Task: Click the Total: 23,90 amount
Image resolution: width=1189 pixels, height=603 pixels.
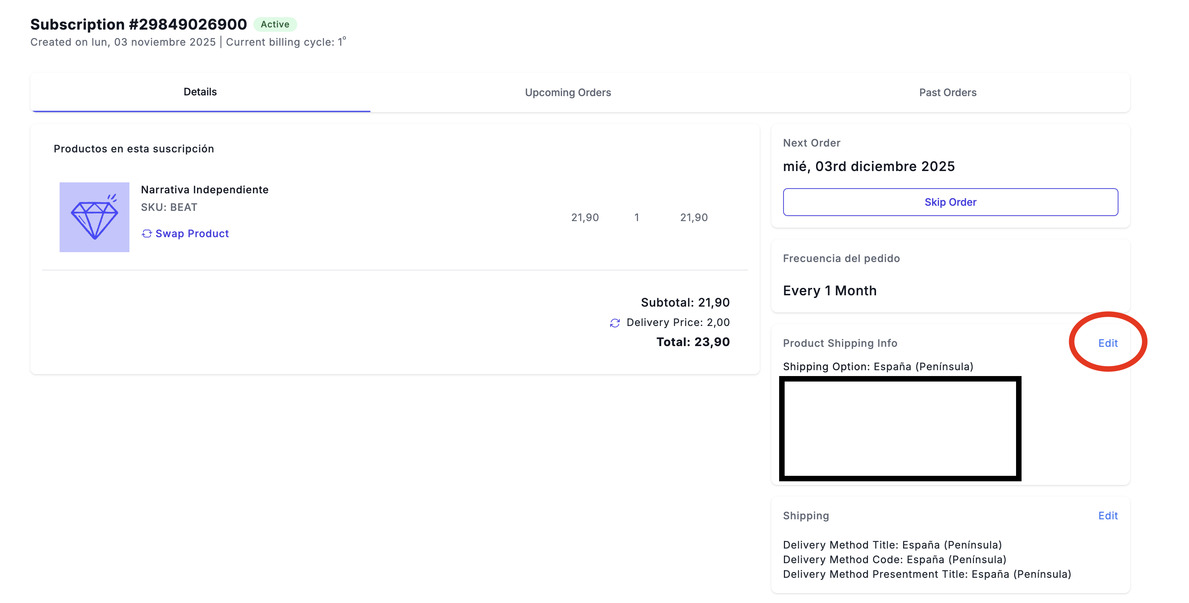Action: tap(692, 342)
